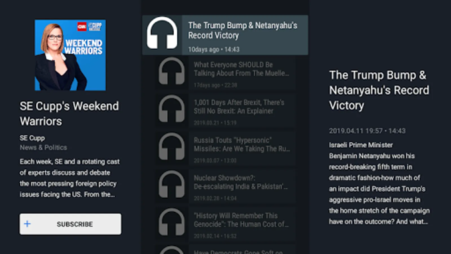This screenshot has width=451, height=254.
Task: Click detail timestamp "2019.04.11 19:57 · 14:43"
Action: coord(367,131)
